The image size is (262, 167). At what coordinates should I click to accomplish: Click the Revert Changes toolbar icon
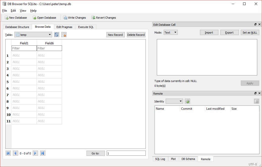coord(94,17)
